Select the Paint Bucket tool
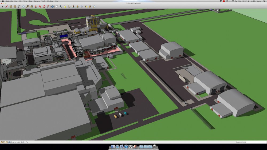This screenshot has width=267, height=150. click(x=32, y=7)
